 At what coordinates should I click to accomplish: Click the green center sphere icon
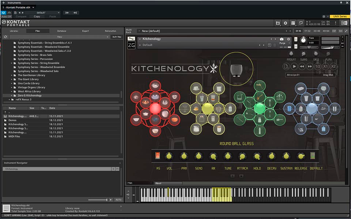pos(259,108)
